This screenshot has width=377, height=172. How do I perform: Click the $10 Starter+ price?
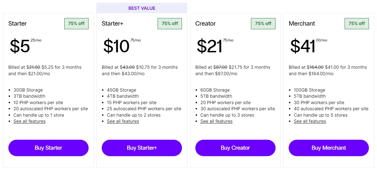tap(116, 46)
